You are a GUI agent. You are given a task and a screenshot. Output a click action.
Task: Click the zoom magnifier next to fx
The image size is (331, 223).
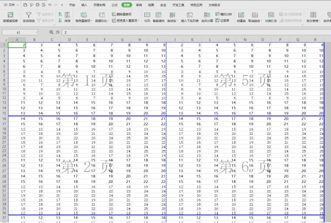click(x=51, y=32)
